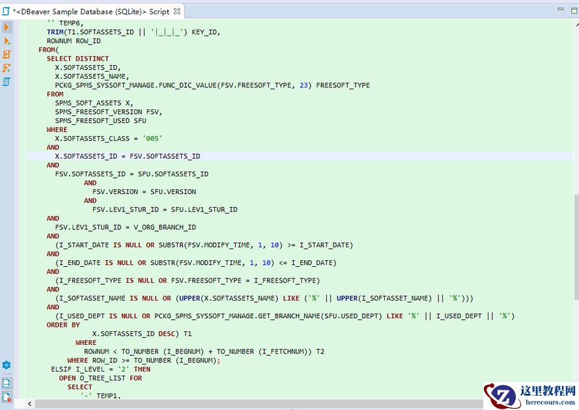Place cursor on SELECT DISTINCT line

(x=78, y=59)
